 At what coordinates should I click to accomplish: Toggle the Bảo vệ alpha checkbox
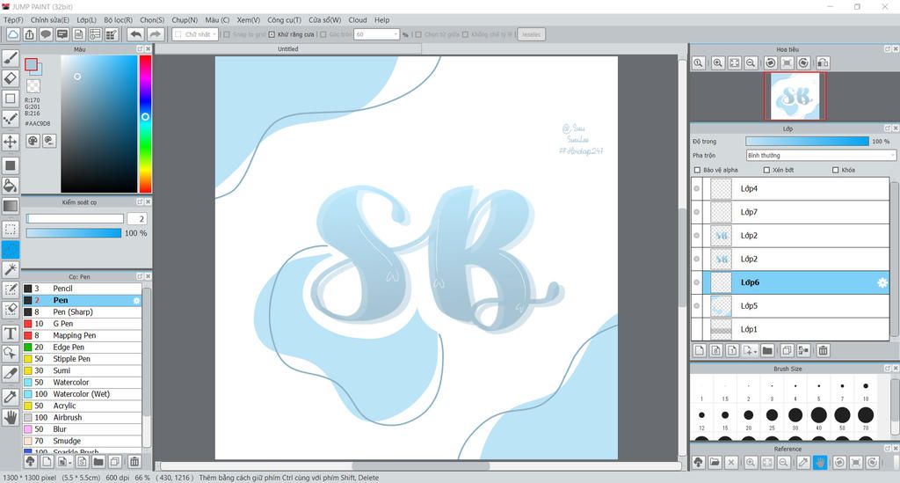[697, 170]
